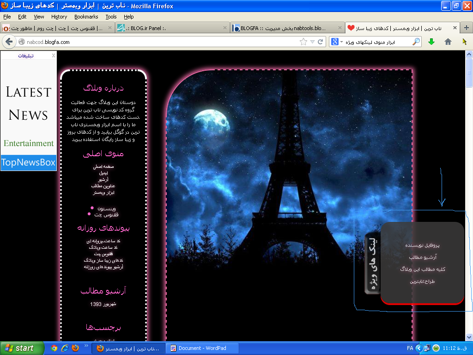
Task: Open the Downloads green arrow icon
Action: click(x=431, y=42)
